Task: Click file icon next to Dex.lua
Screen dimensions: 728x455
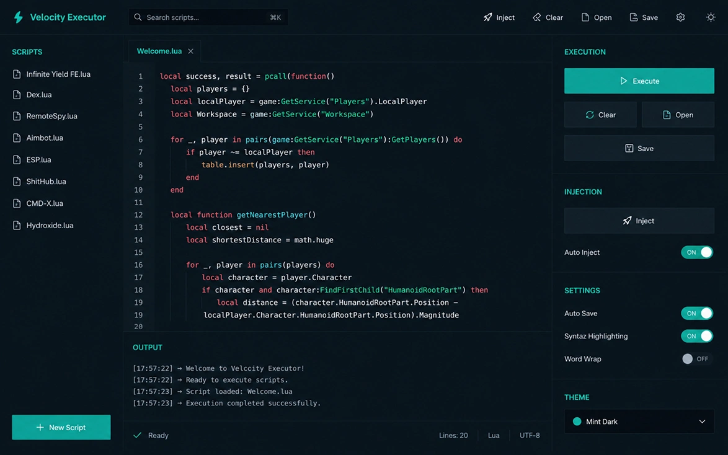Action: pos(17,95)
